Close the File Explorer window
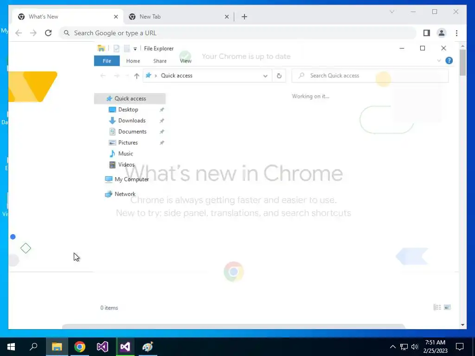Viewport: 475px width, 356px height. click(x=443, y=48)
